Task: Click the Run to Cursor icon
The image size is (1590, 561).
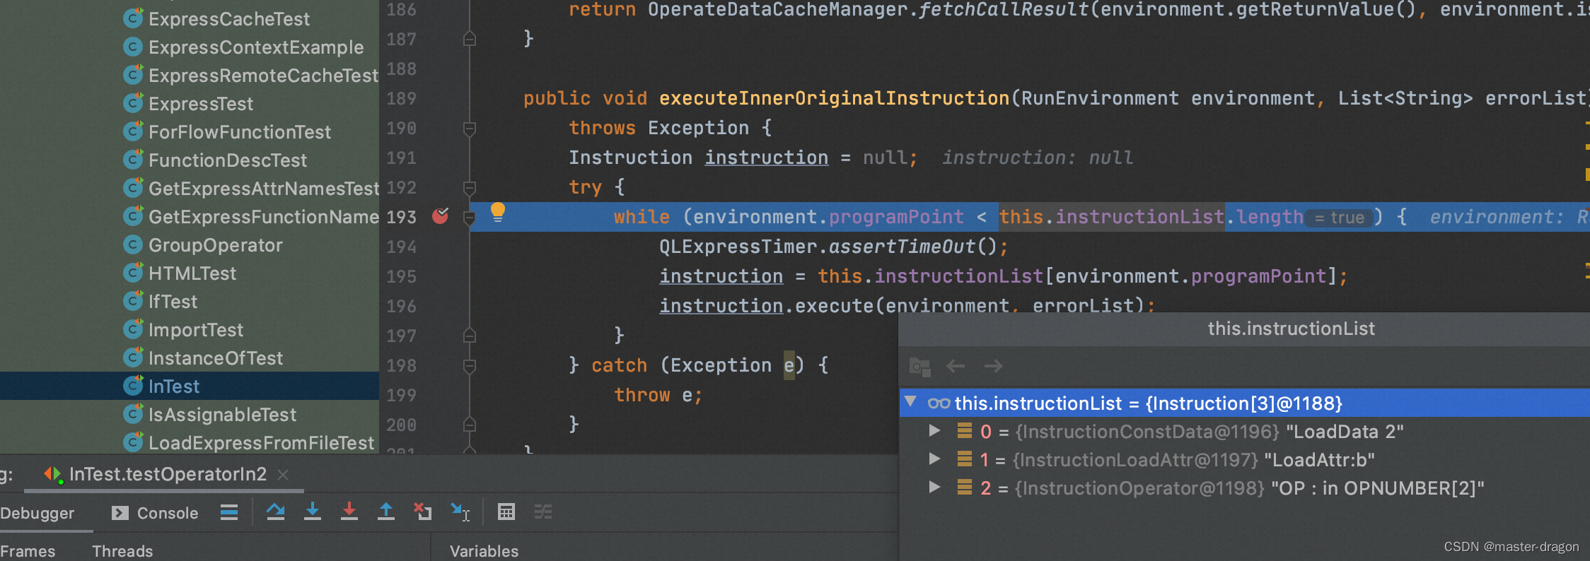Action: (460, 512)
